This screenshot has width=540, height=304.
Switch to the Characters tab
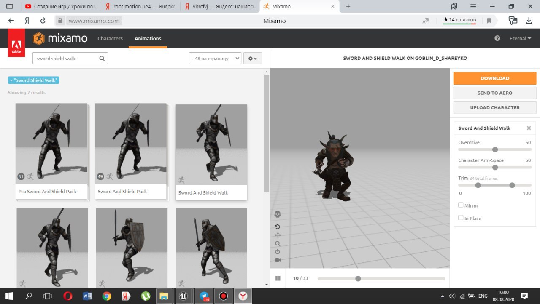click(110, 38)
